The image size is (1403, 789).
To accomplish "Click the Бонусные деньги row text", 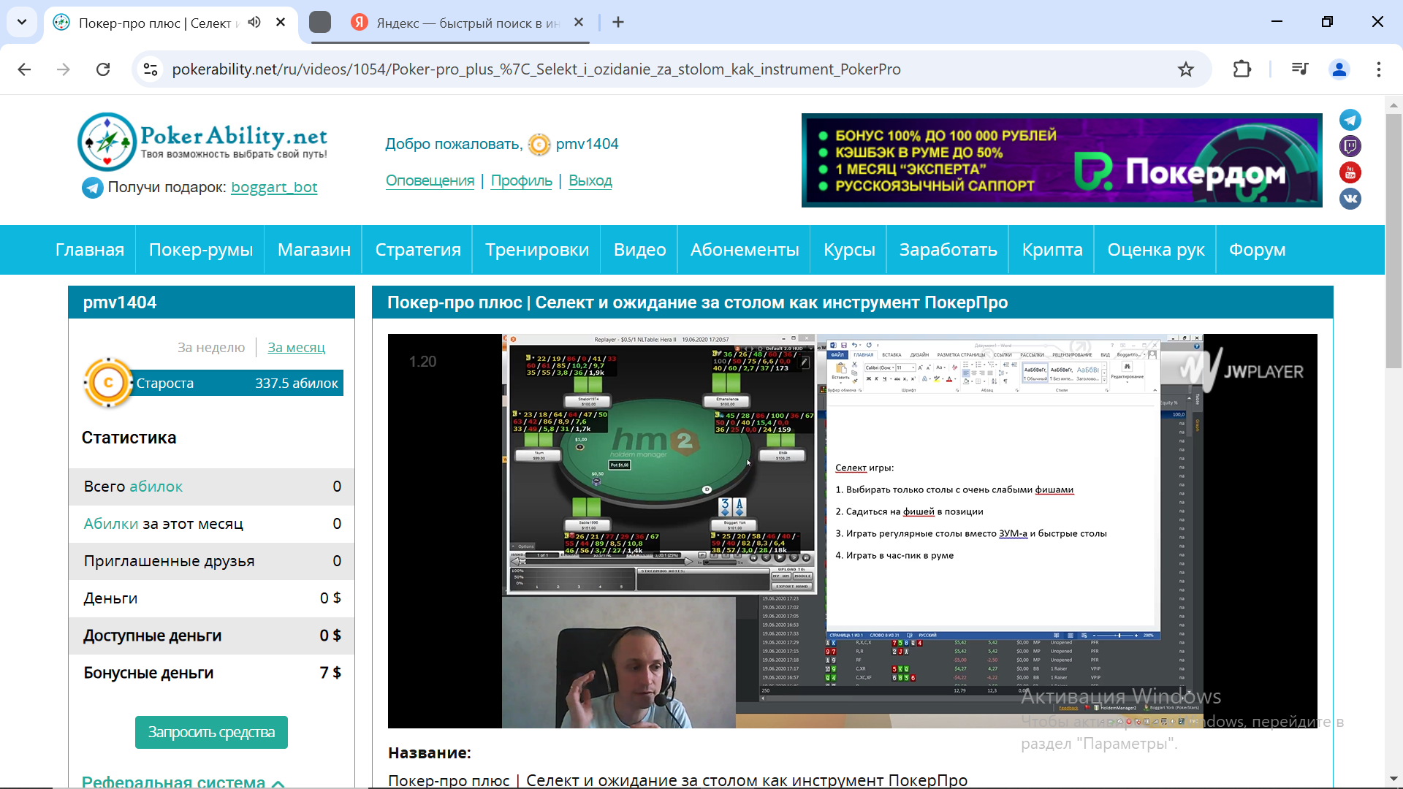I will click(148, 673).
